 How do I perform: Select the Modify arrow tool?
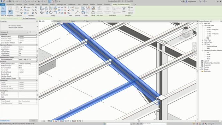3,10
